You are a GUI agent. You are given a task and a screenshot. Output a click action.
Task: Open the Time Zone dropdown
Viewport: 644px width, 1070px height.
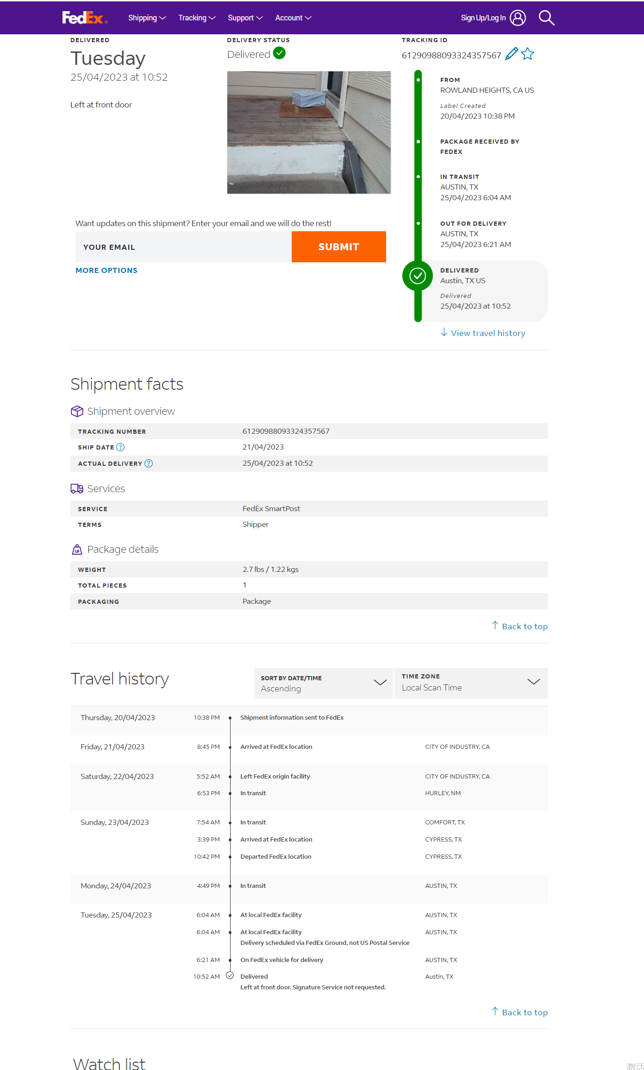tap(470, 683)
